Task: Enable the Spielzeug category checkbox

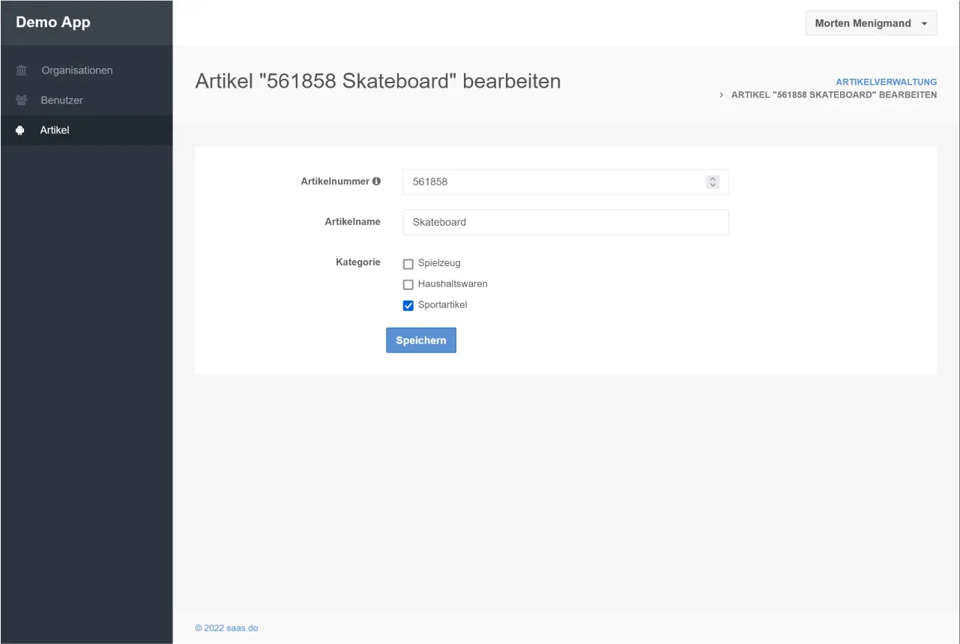Action: click(x=408, y=264)
